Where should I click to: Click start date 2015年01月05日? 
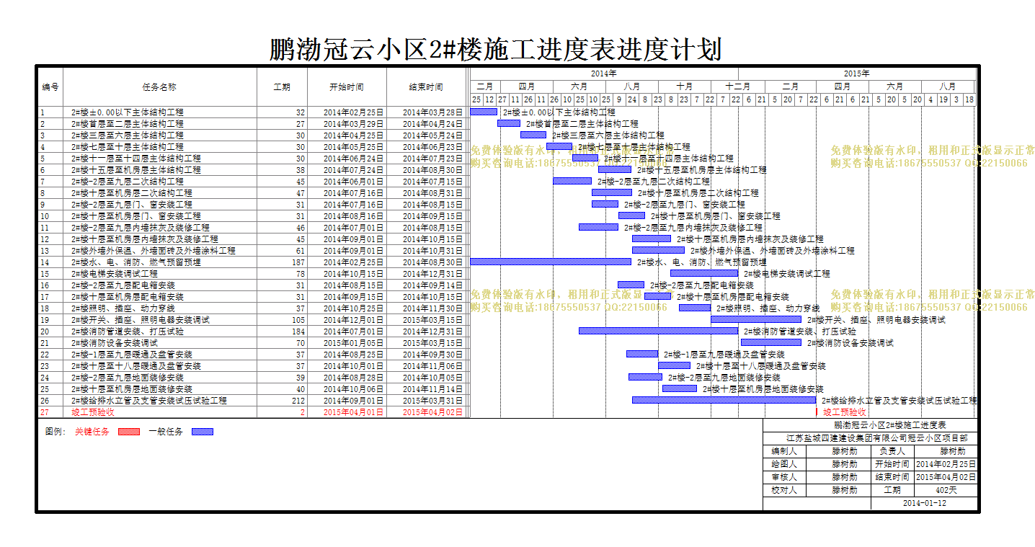click(353, 343)
